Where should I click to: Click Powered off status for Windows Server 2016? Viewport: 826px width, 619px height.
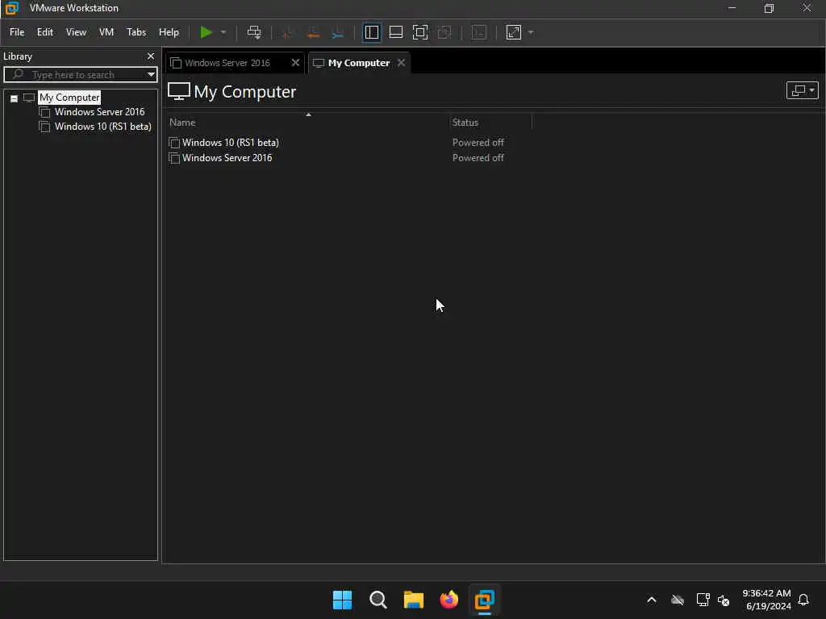[478, 158]
